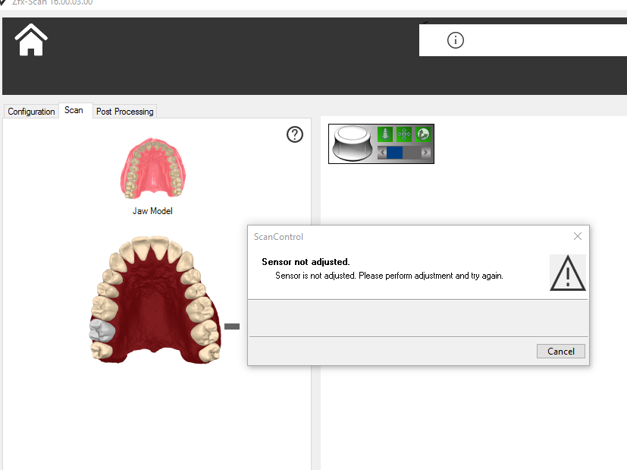Switch to the Configuration tab

pos(31,112)
